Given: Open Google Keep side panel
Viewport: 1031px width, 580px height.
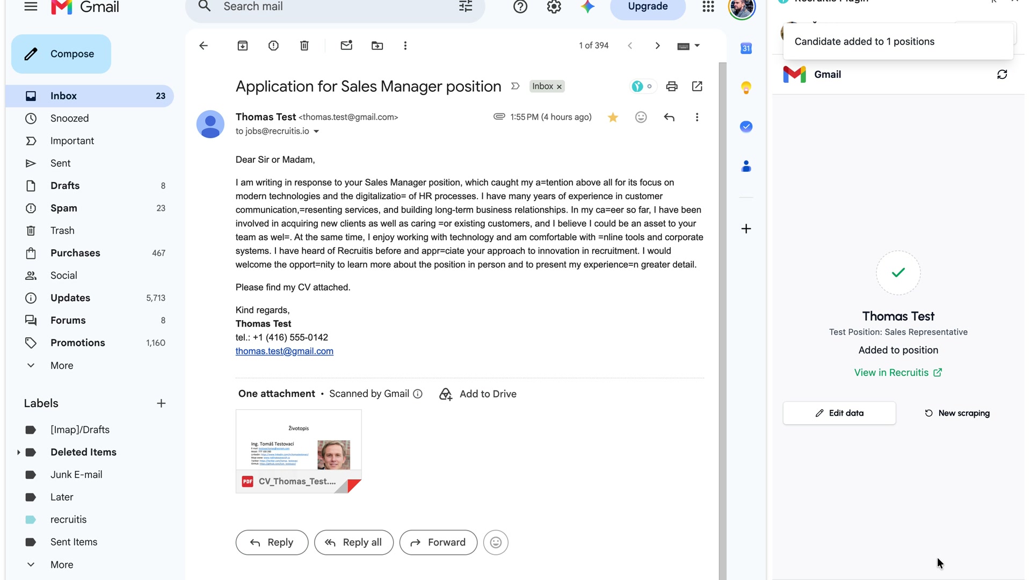Looking at the screenshot, I should [x=746, y=88].
